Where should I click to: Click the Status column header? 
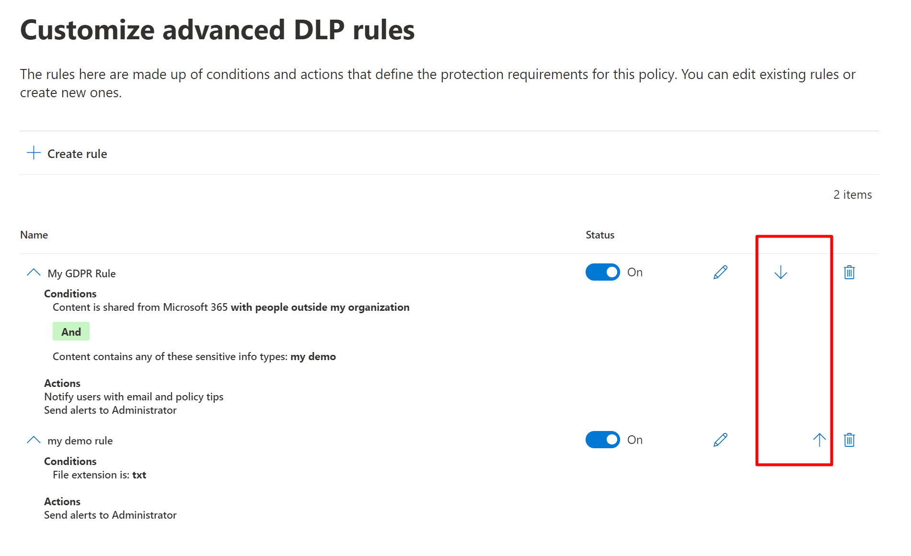[x=600, y=235]
